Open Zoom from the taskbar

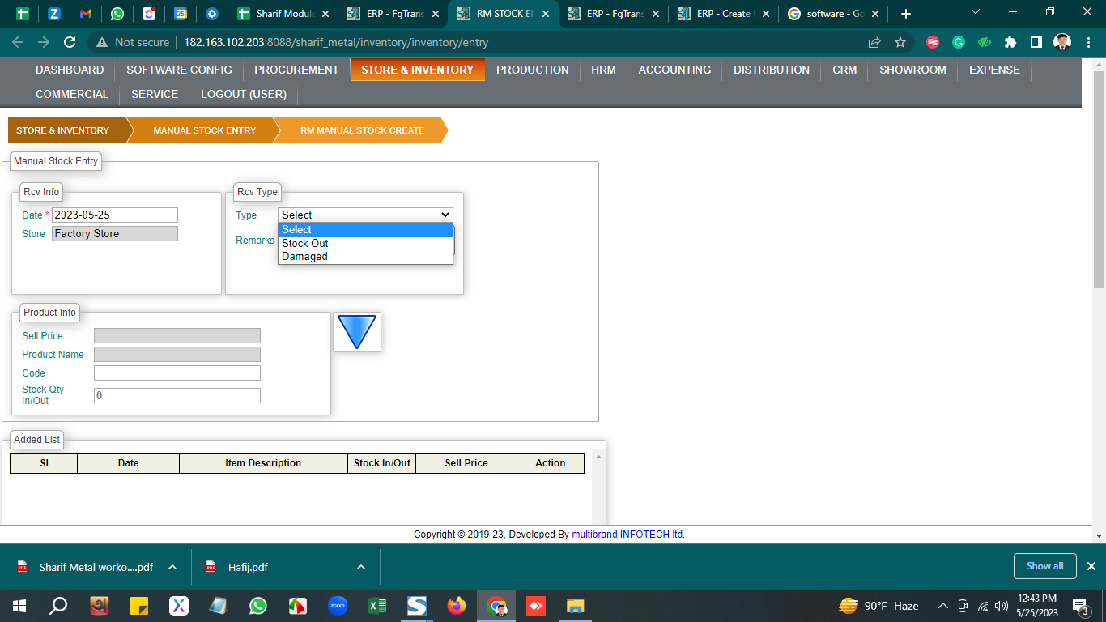tap(338, 605)
